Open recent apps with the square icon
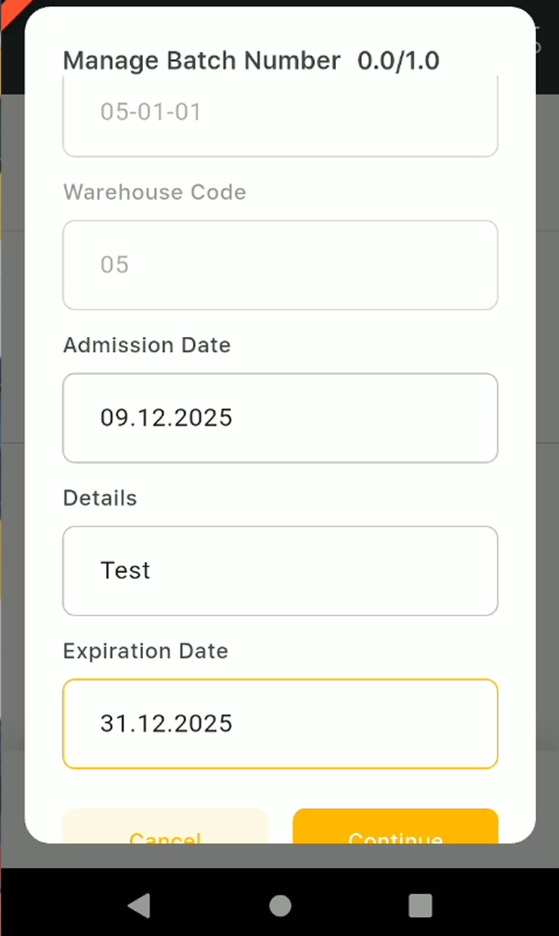 pyautogui.click(x=420, y=906)
